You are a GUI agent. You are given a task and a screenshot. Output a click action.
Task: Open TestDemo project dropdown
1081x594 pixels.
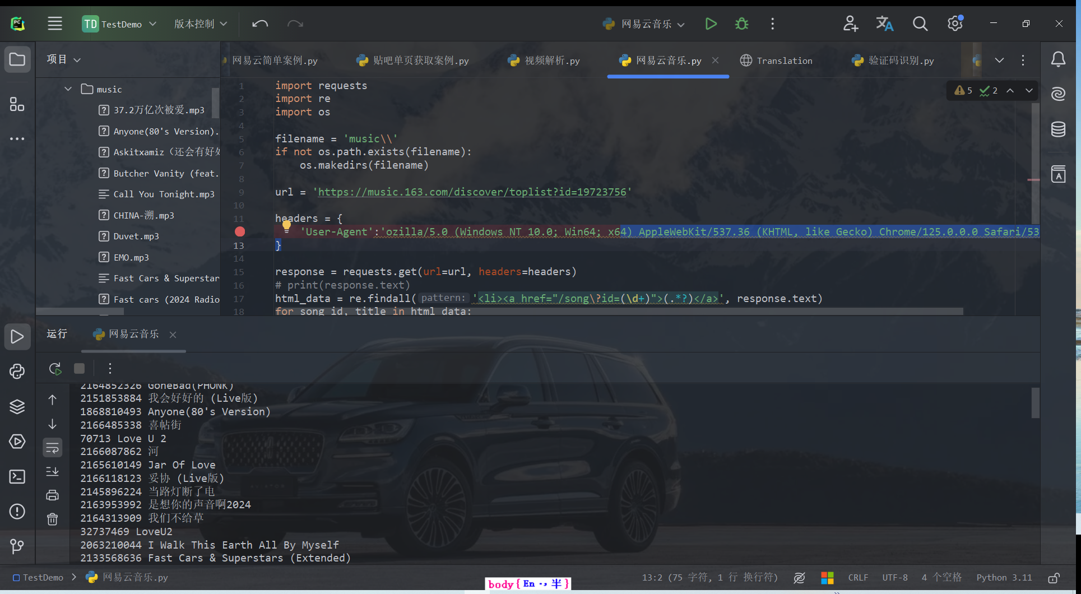(x=119, y=24)
